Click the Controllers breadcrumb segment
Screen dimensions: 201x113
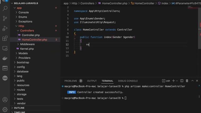pos(87,3)
